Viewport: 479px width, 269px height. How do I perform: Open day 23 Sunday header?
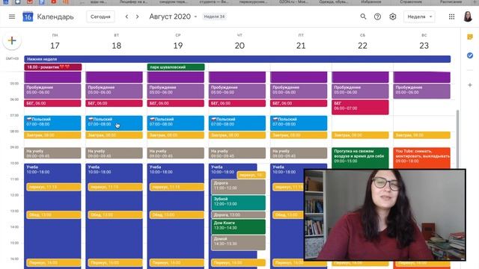tap(424, 46)
